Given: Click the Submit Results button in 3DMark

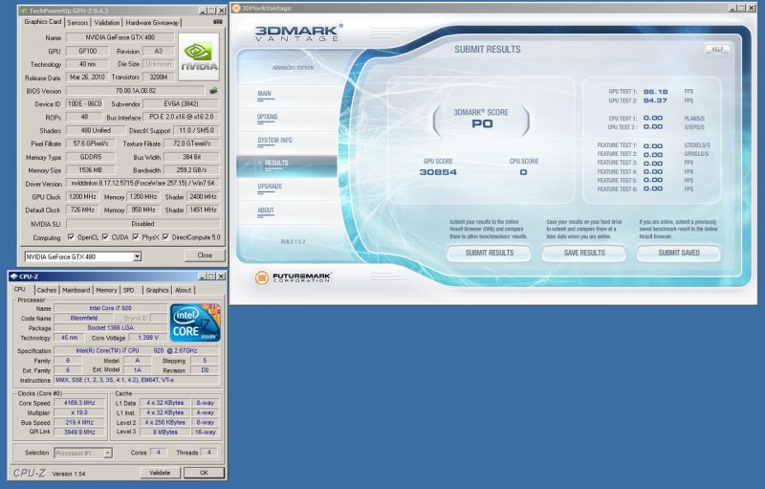Looking at the screenshot, I should coord(490,253).
